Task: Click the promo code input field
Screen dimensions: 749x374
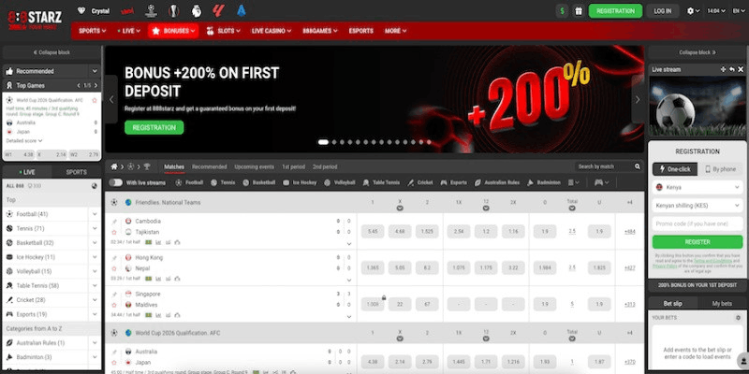Action: point(697,223)
